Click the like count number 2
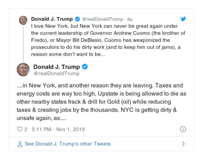 click(26, 129)
